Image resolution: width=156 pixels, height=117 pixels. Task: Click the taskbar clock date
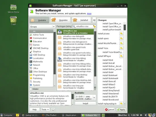click(128, 115)
